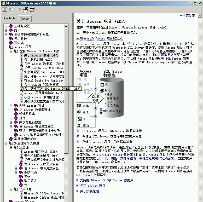This screenshot has width=203, height=202.
Task: Click the book icon beside 启动与设置
Action: coord(11,26)
